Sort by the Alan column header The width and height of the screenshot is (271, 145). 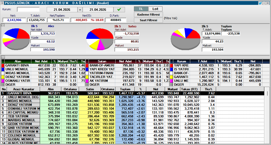tap(18, 61)
